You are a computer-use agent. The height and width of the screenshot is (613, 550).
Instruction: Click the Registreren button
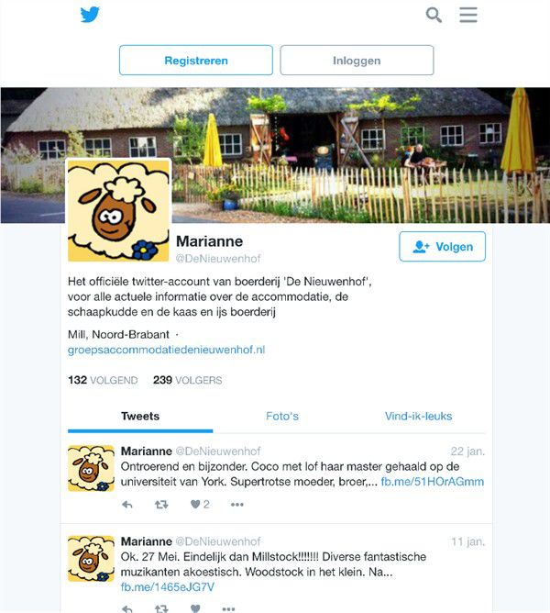(x=196, y=61)
